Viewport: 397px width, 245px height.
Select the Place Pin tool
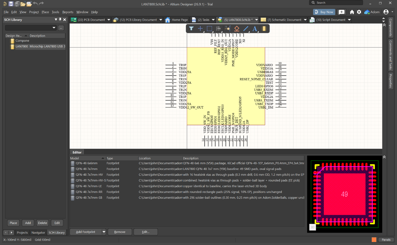227,29
